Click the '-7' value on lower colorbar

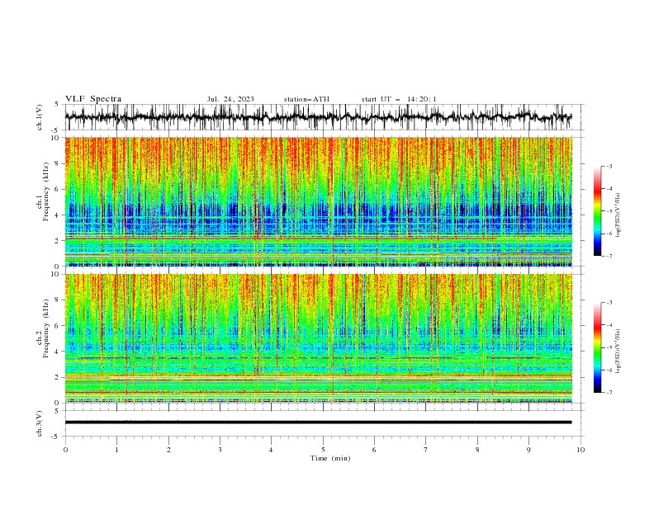coord(609,393)
